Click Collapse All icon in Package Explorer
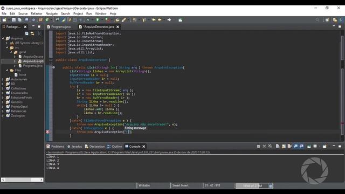The image size is (345, 194). (x=26, y=33)
